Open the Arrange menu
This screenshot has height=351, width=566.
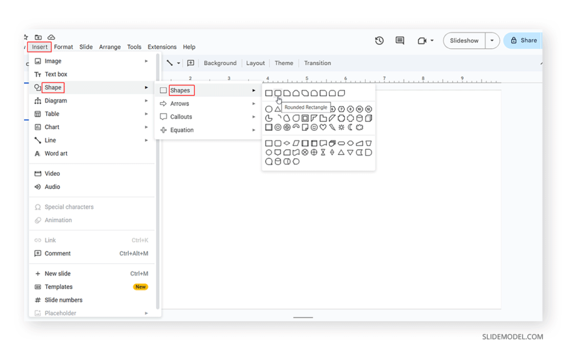point(110,47)
